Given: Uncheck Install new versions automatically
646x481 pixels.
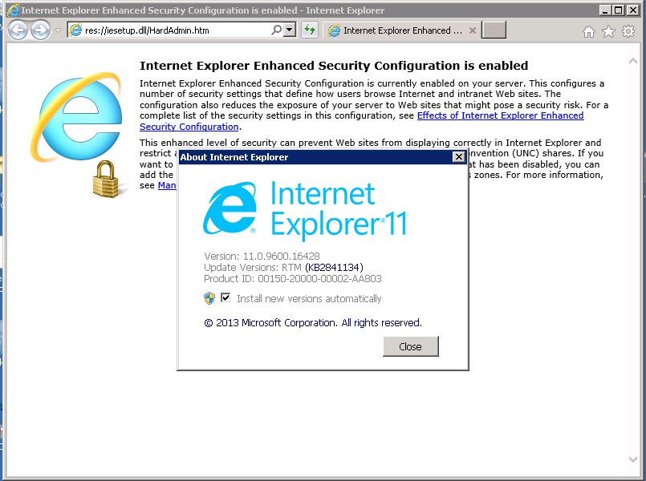Looking at the screenshot, I should (225, 297).
